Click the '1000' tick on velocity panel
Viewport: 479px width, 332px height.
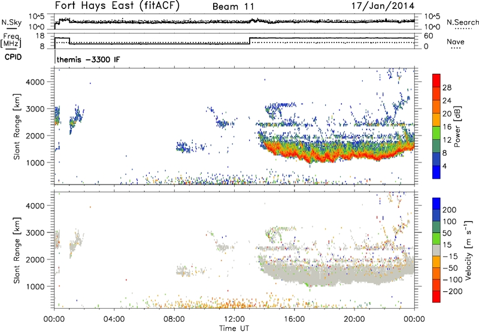pos(35,286)
